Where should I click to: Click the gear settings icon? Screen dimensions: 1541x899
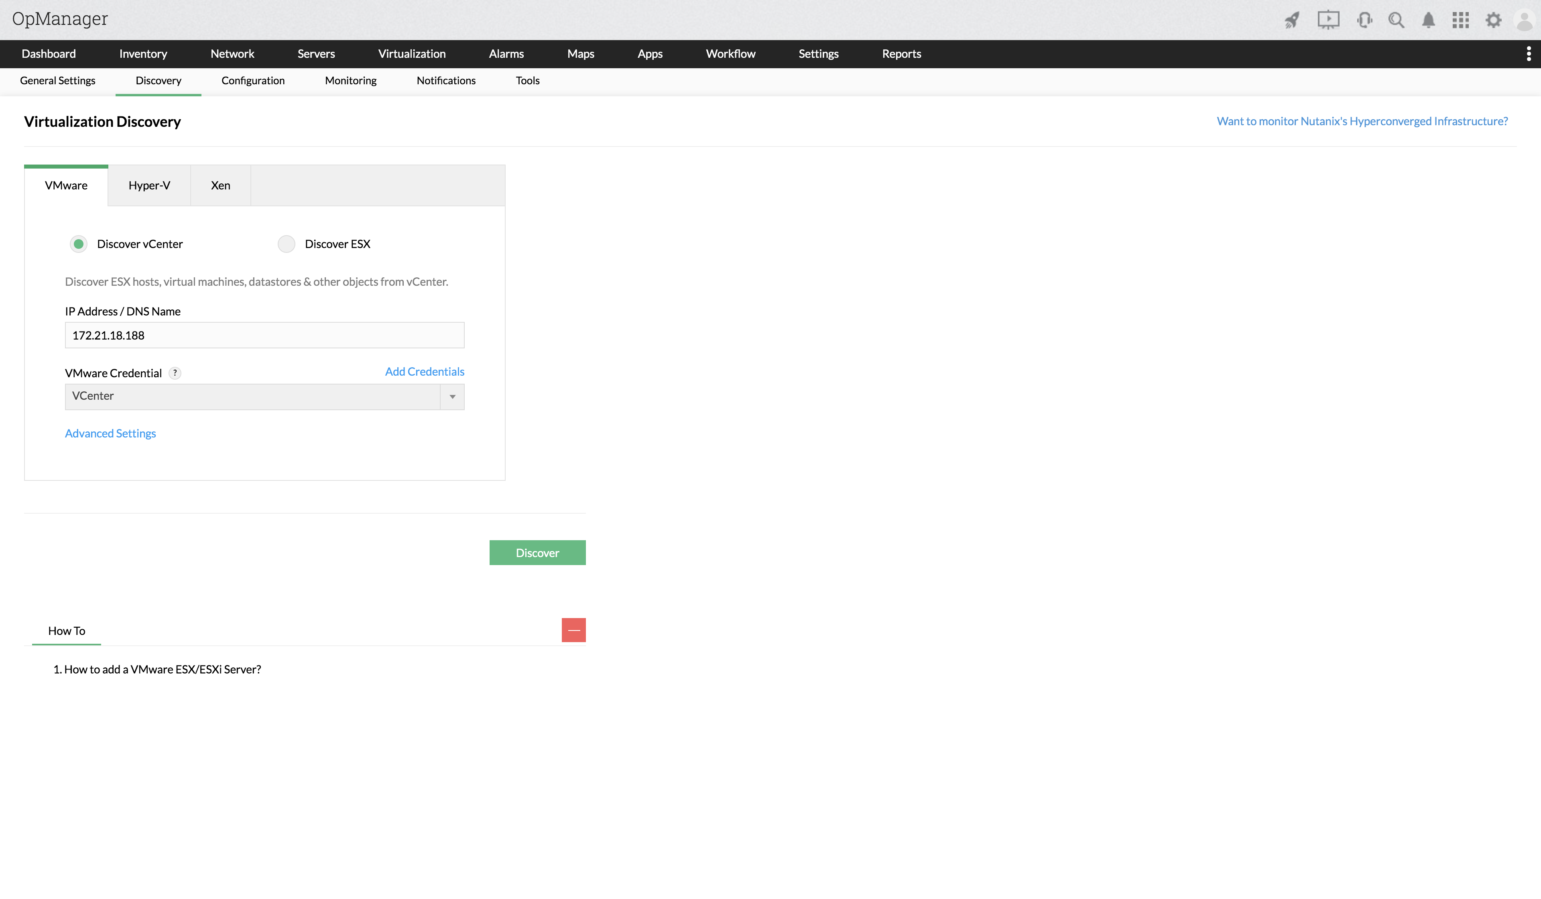(1493, 20)
